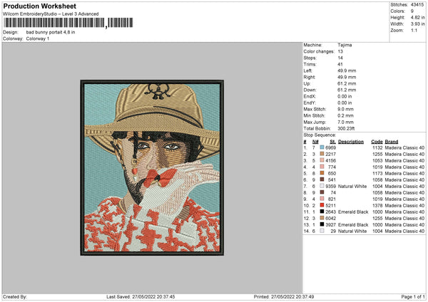
Task: Select the black swatch beside 2643 stitches
Action: [x=322, y=212]
